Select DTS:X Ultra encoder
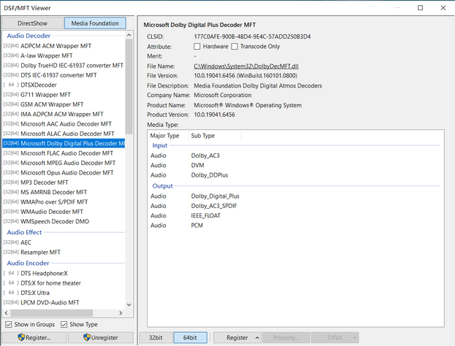This screenshot has width=455, height=346. tap(64, 293)
